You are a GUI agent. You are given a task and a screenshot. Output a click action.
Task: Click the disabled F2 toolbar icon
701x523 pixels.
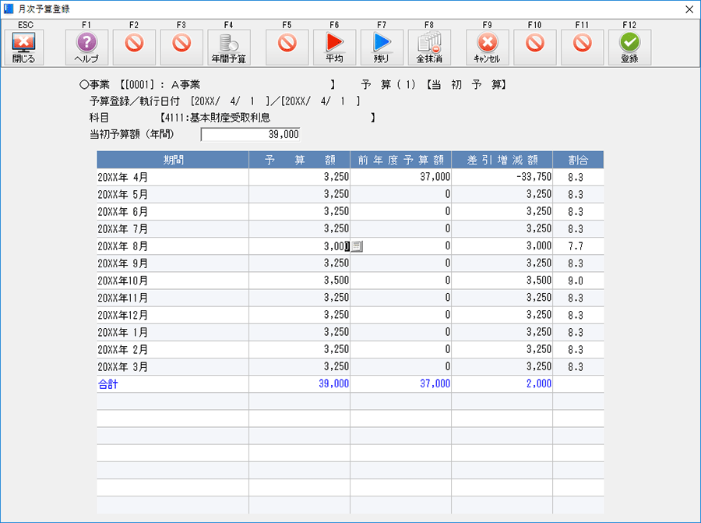coord(134,48)
